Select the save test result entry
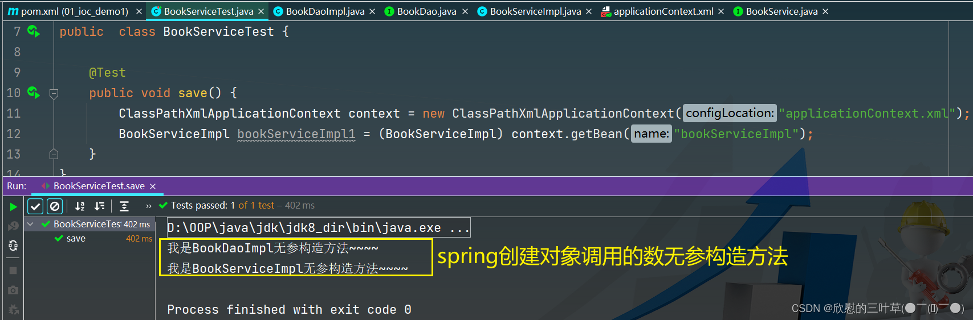Screen dimensions: 973x320 click(x=76, y=239)
